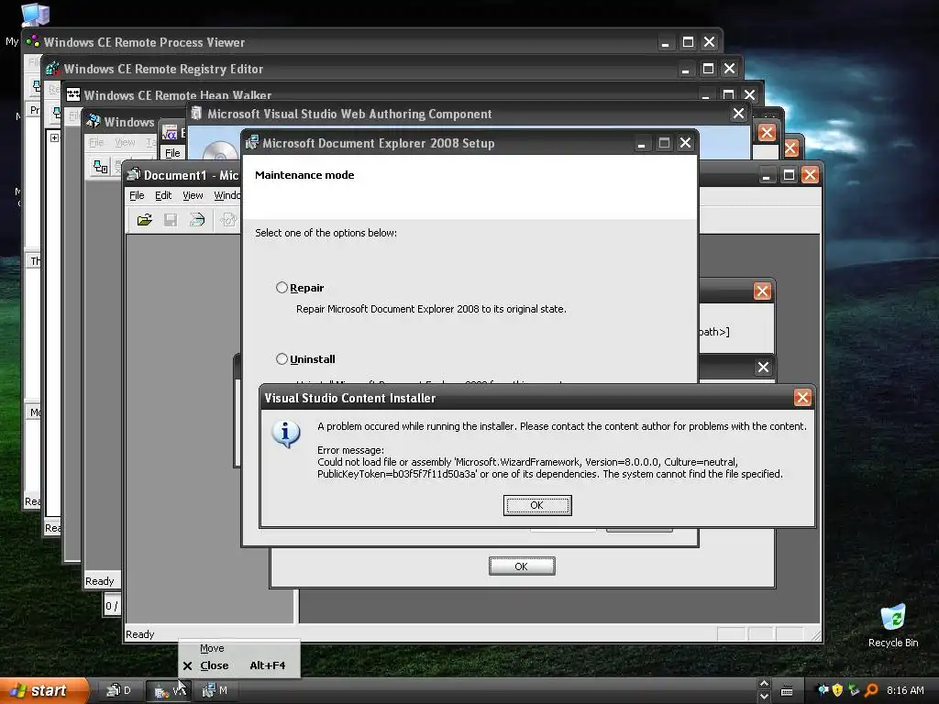Click the Open folder icon in Document1 toolbar
Viewport: 939px width, 704px height.
(144, 220)
